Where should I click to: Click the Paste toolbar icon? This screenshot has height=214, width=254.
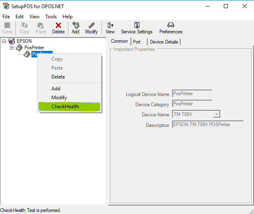(40, 25)
